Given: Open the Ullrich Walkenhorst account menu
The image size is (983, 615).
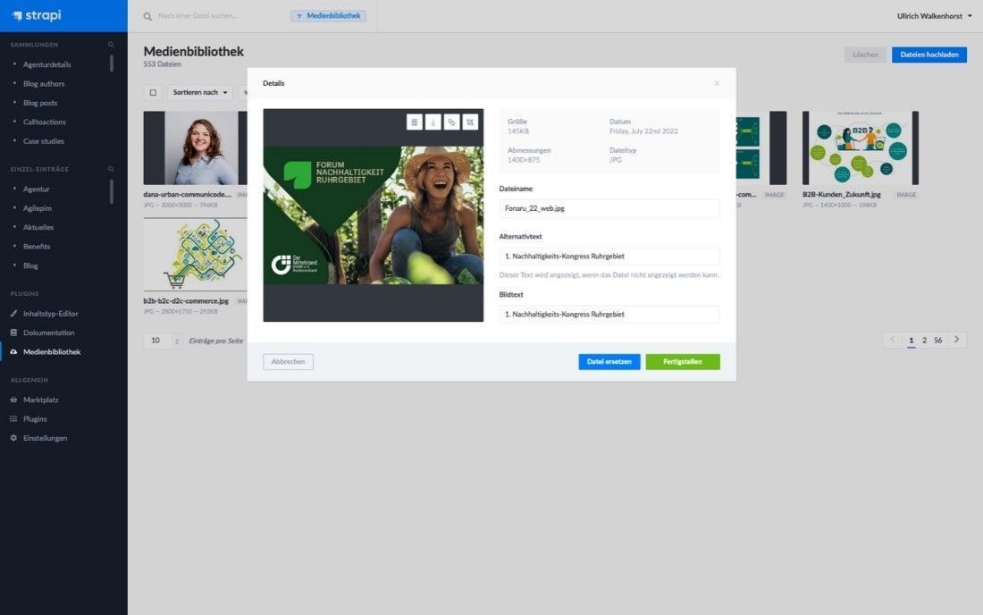Looking at the screenshot, I should click(x=930, y=15).
